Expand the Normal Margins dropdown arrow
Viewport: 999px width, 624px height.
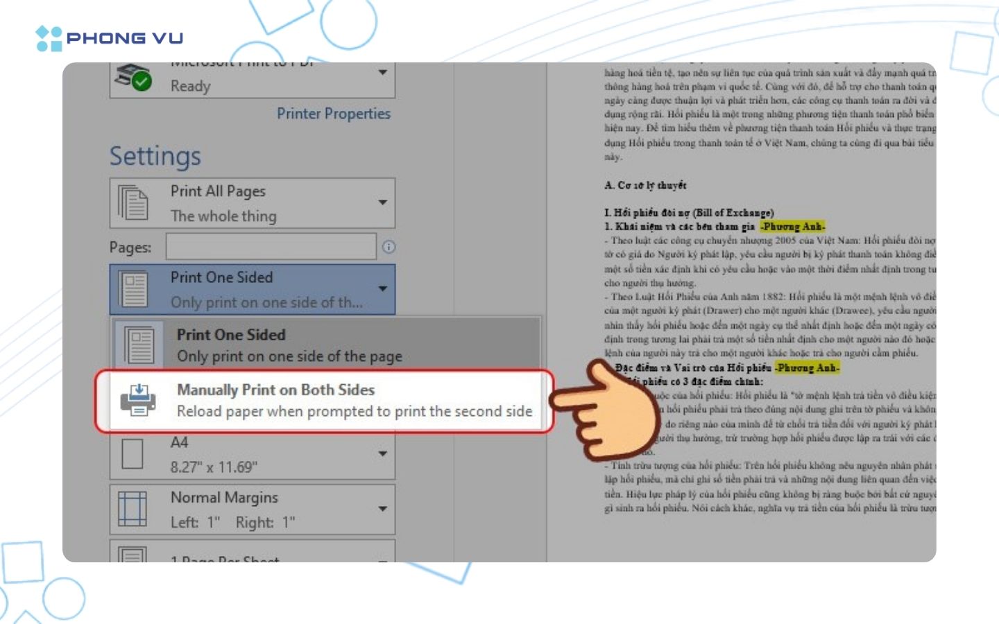[382, 509]
